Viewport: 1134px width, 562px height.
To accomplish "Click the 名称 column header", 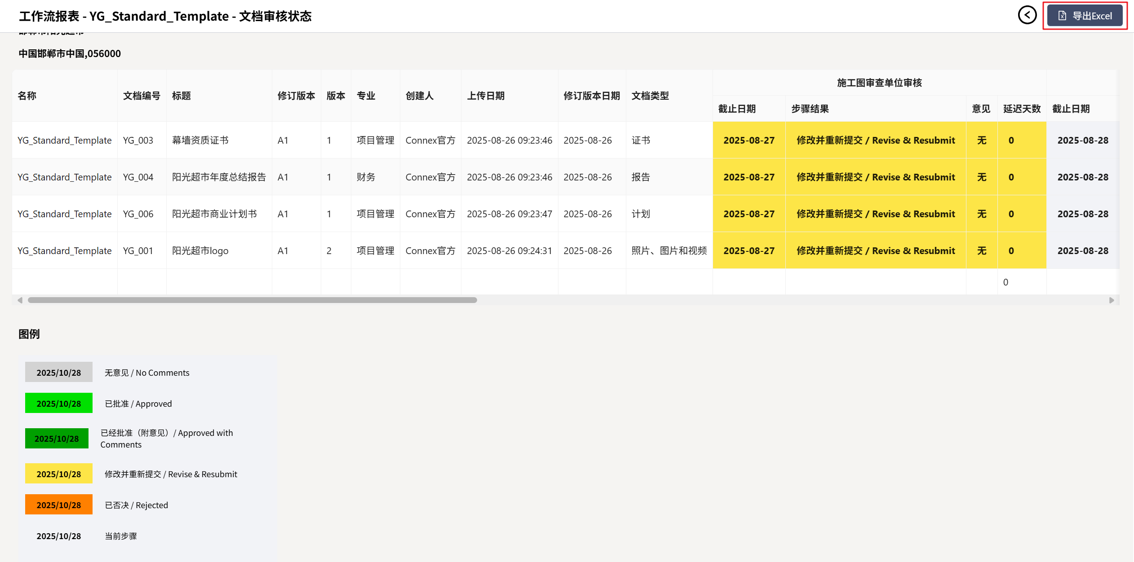I will pos(27,96).
